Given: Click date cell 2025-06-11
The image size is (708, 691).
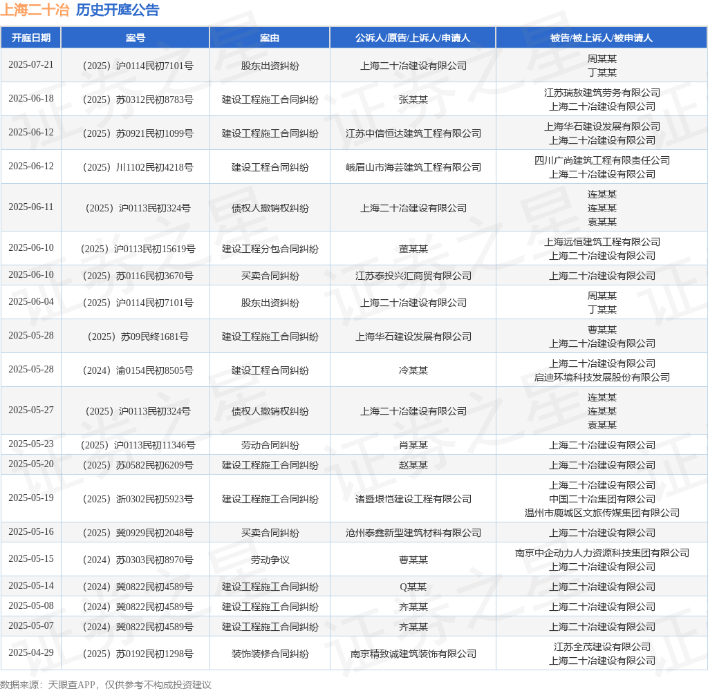Looking at the screenshot, I should [x=30, y=207].
